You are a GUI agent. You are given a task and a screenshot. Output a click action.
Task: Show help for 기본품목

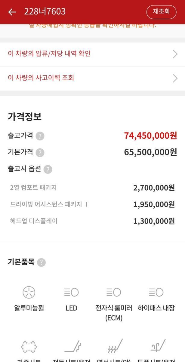click(41, 262)
